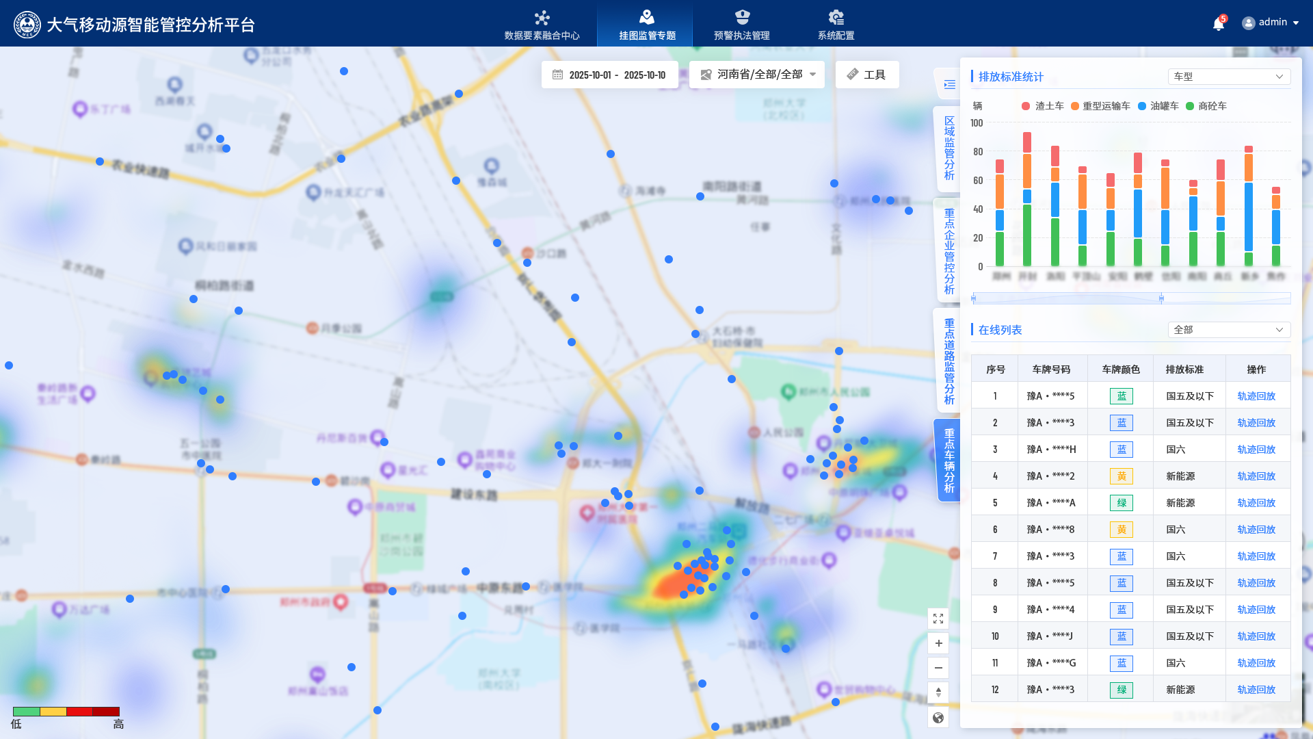Open the 全部 dropdown in online list

[1228, 330]
